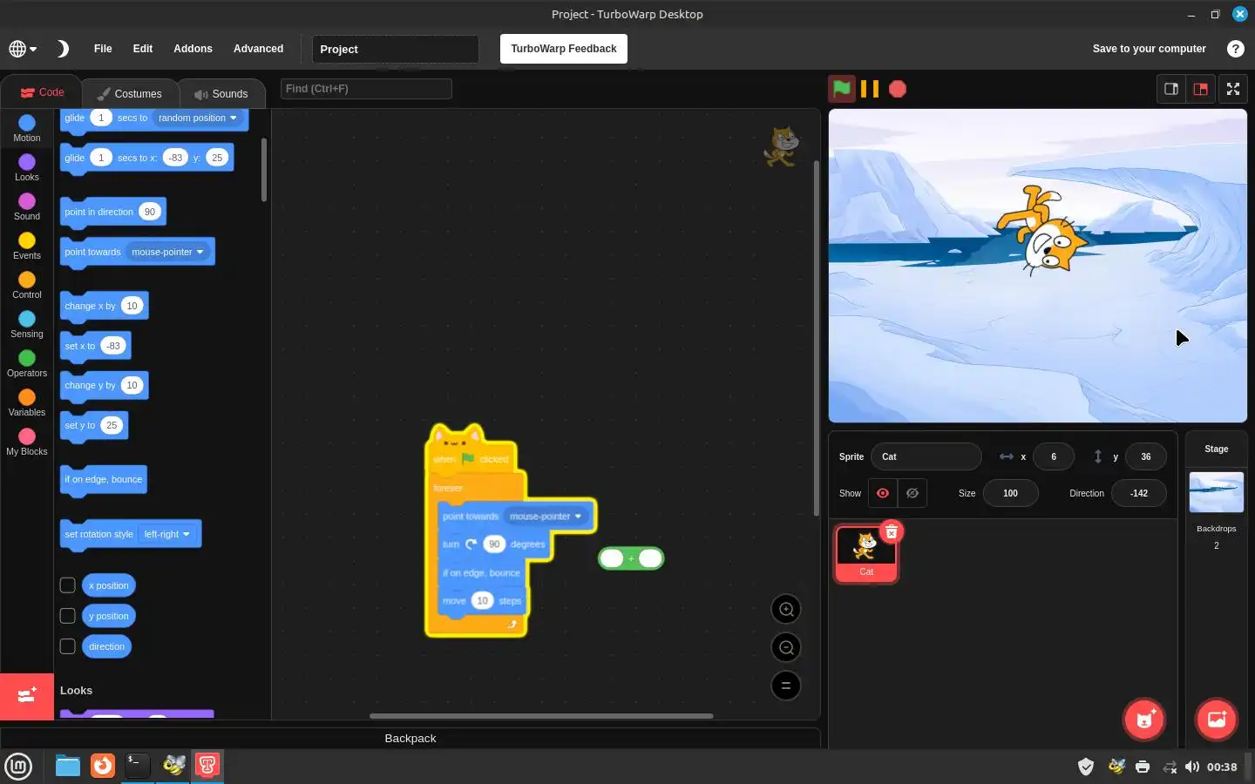Click the sprite y coordinate field
The width and height of the screenshot is (1255, 784).
click(x=1145, y=456)
